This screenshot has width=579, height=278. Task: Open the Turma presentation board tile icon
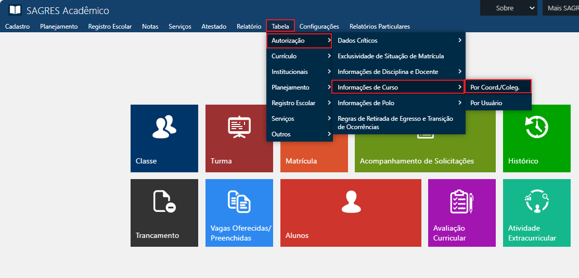click(x=239, y=127)
